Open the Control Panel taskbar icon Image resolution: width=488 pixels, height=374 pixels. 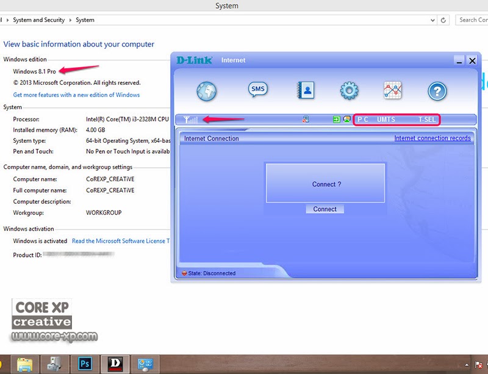[x=145, y=364]
